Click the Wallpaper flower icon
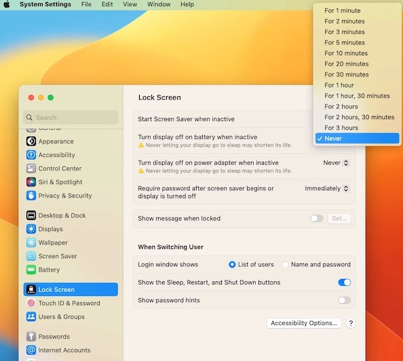The height and width of the screenshot is (361, 403). [31, 242]
